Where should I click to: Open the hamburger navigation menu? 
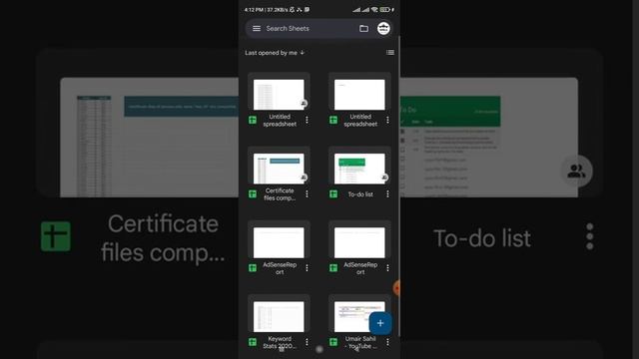click(x=257, y=29)
